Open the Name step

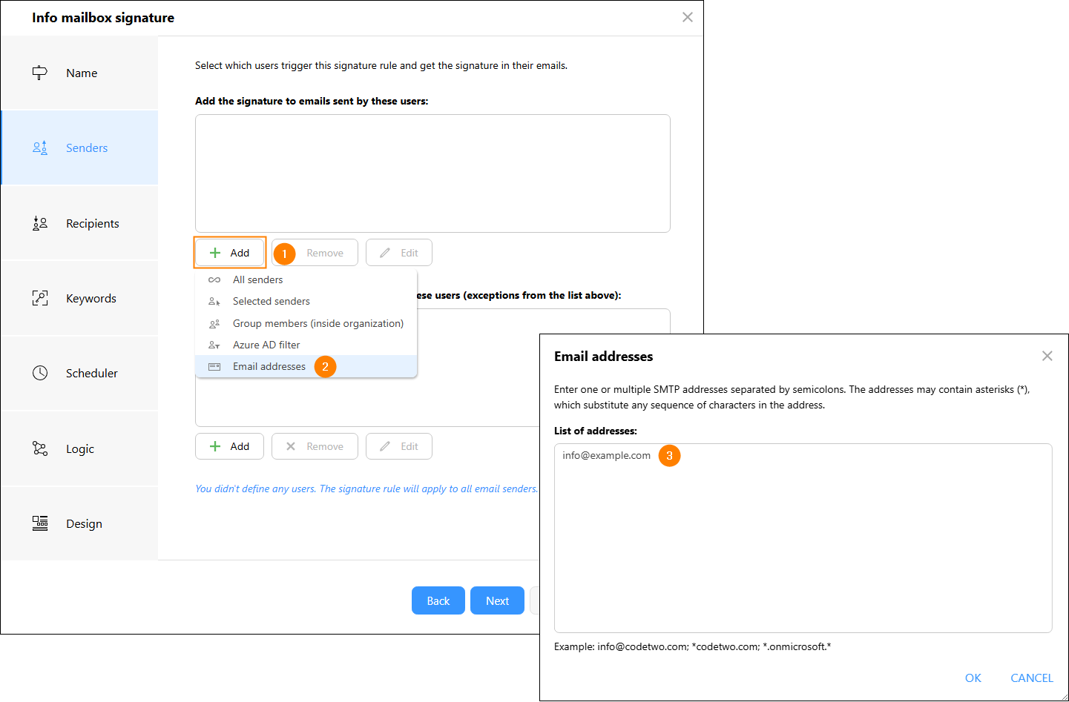click(79, 73)
